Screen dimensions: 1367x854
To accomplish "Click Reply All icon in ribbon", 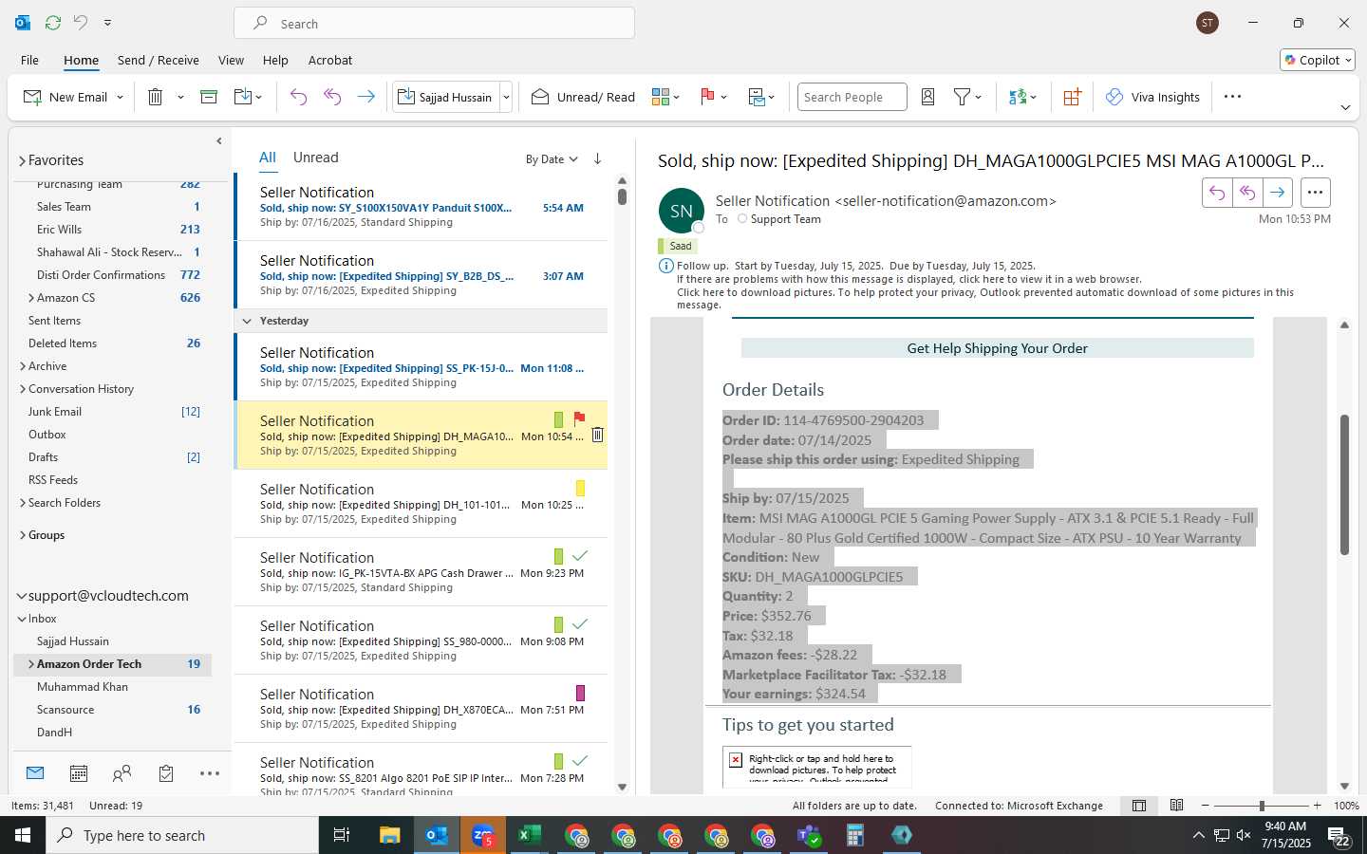I will [x=332, y=97].
